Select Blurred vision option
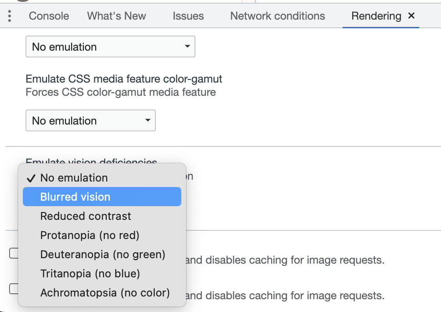 (x=102, y=197)
